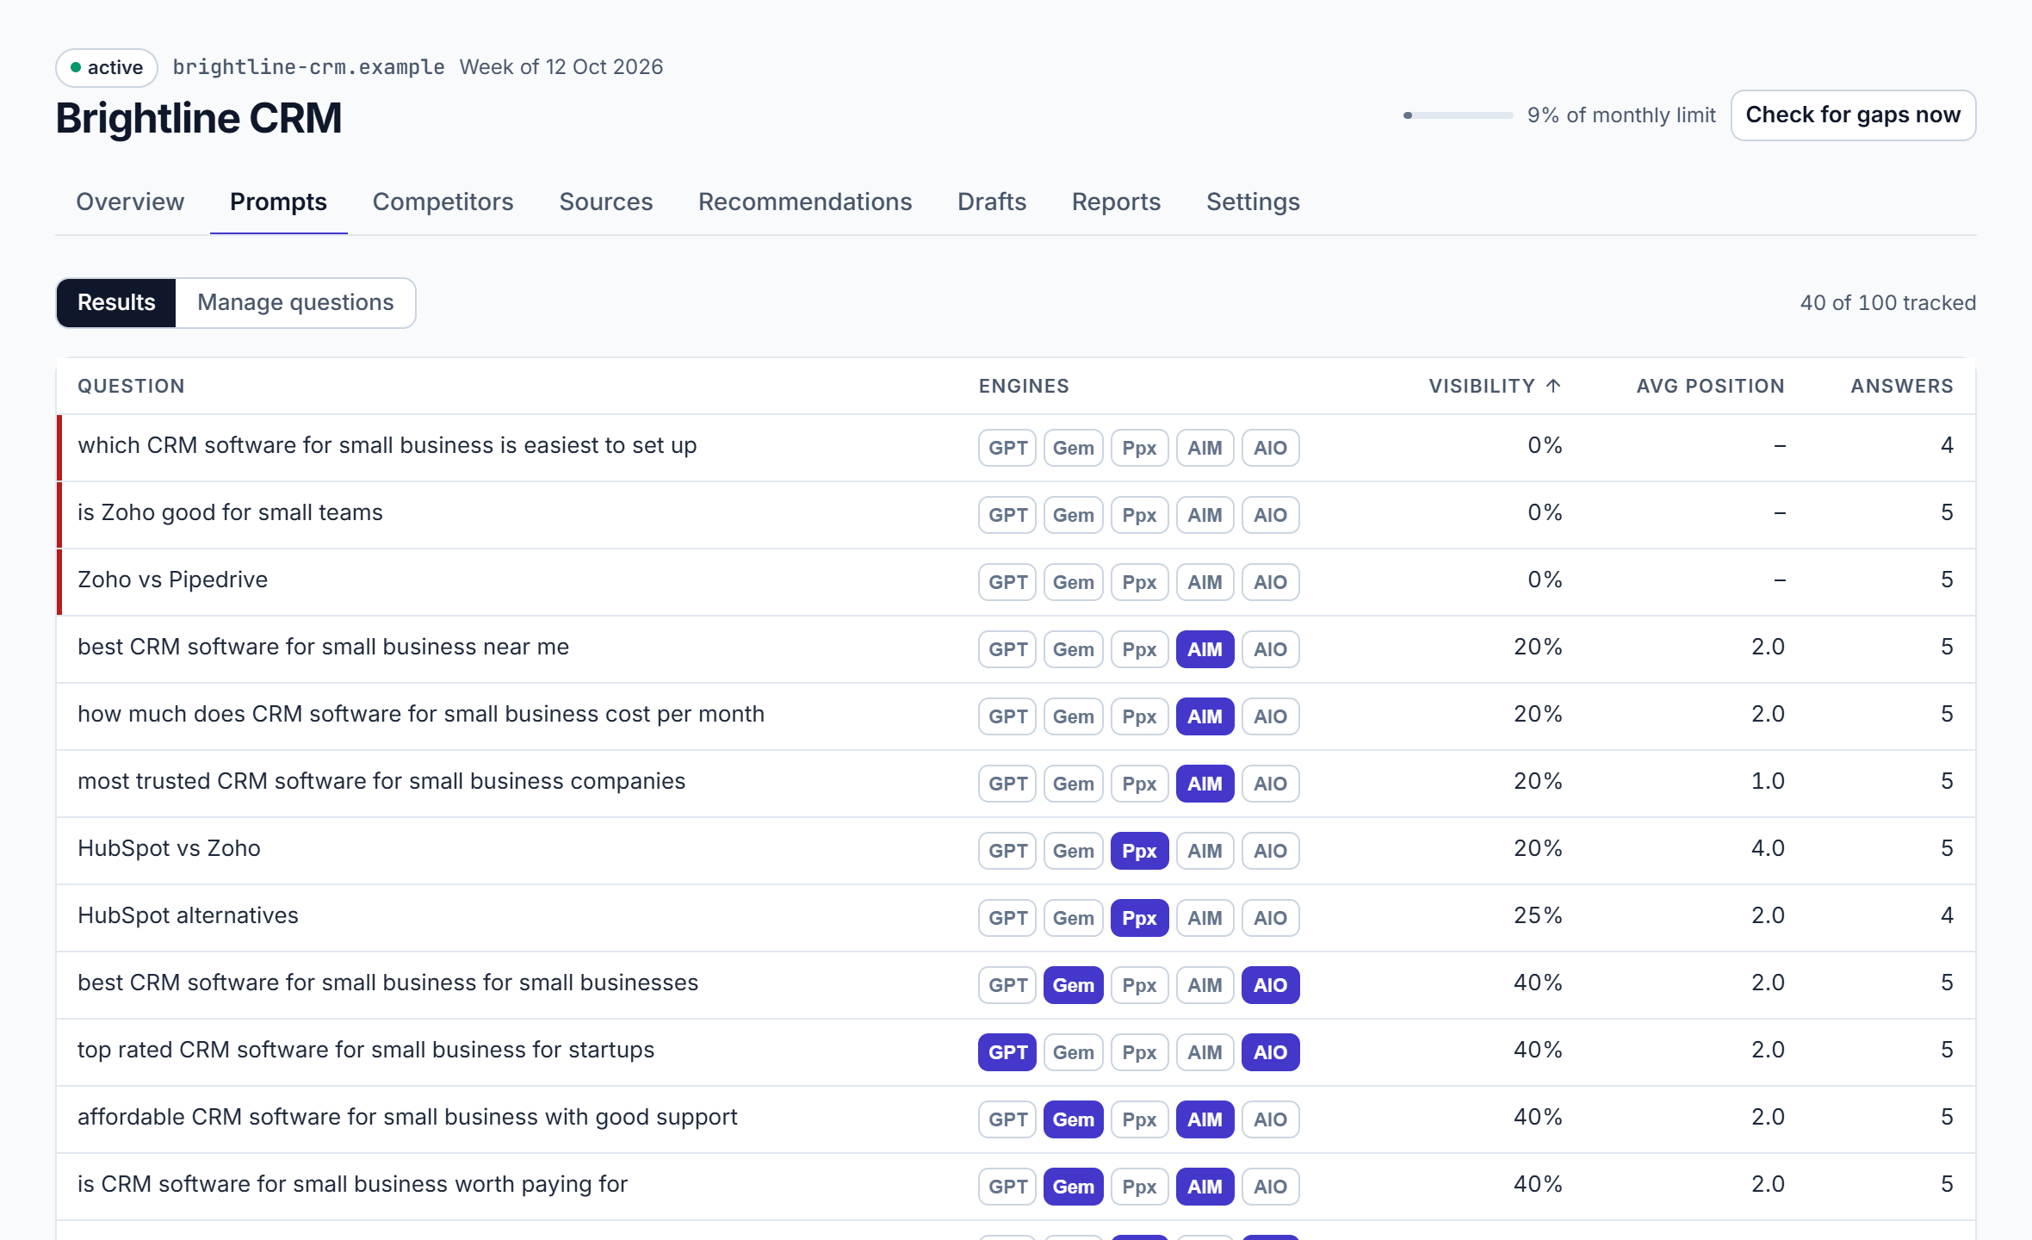The height and width of the screenshot is (1240, 2032).
Task: Sort by Avg Position column header
Action: 1710,386
